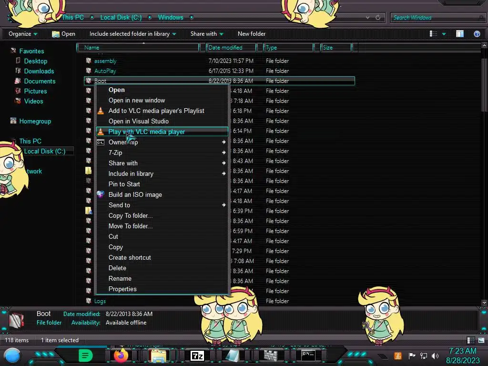Open the Help question mark icon
This screenshot has height=366, width=488.
(477, 34)
